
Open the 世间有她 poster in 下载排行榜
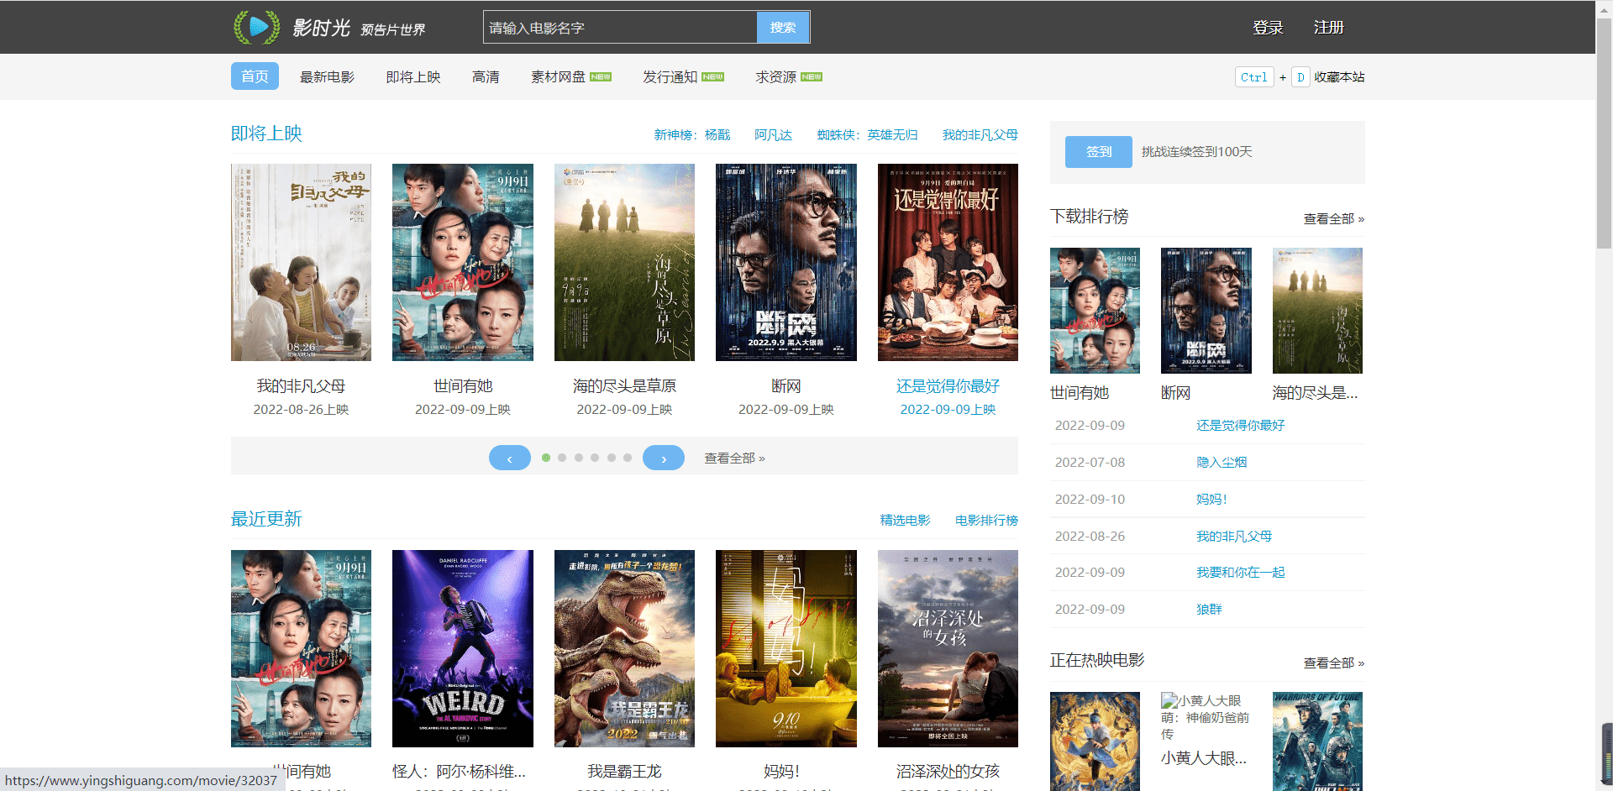tap(1095, 311)
